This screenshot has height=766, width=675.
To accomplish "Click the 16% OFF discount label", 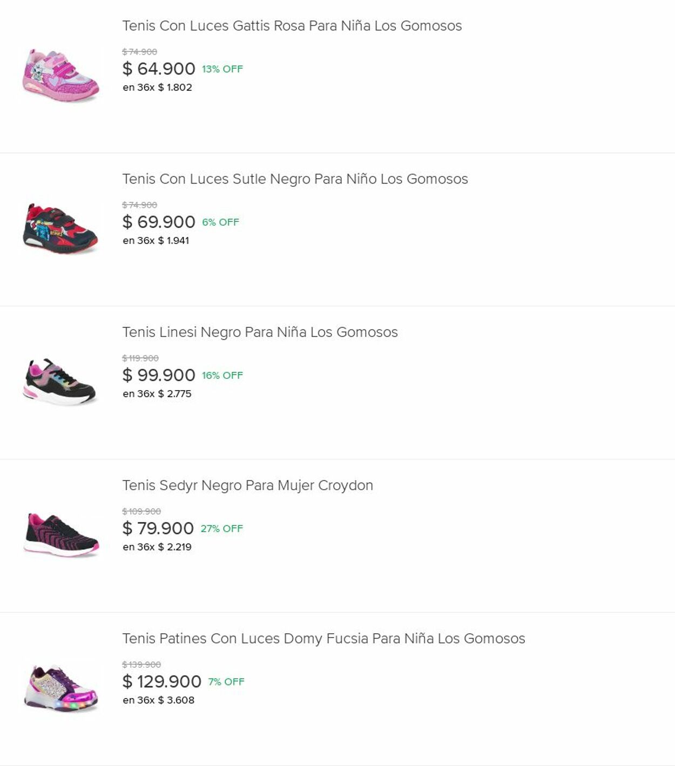I will 222,375.
